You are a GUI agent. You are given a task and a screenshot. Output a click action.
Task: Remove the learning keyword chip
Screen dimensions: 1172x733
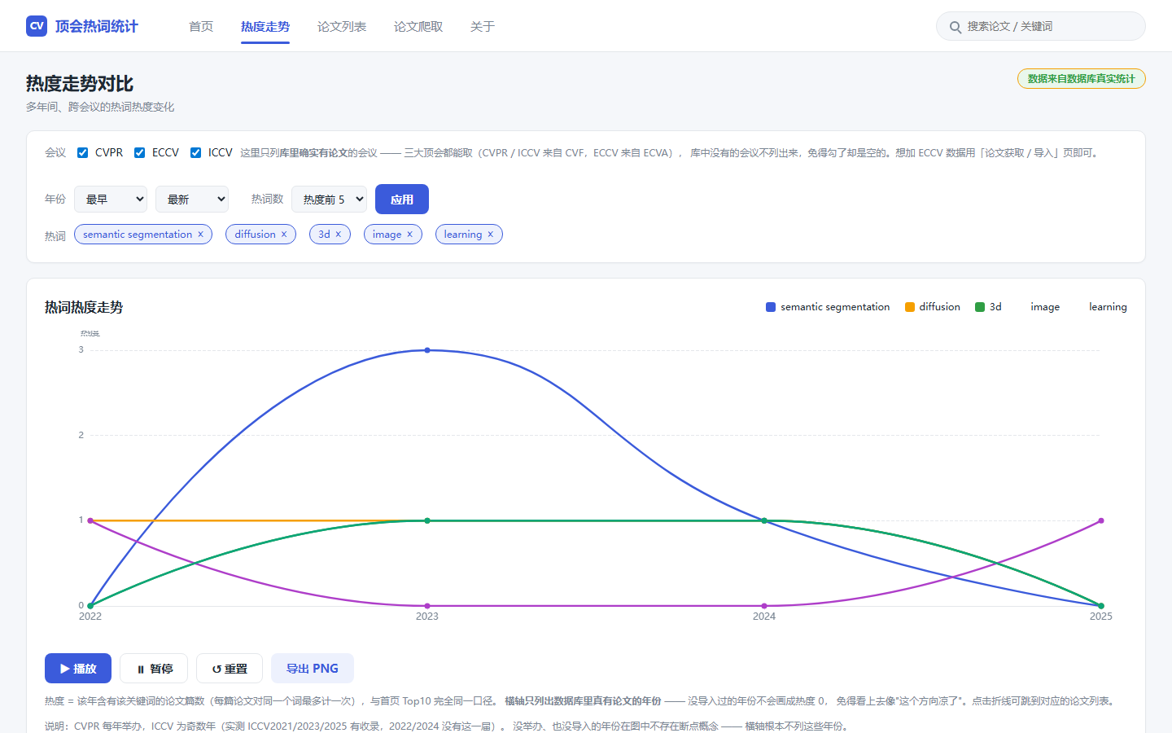[x=490, y=235]
